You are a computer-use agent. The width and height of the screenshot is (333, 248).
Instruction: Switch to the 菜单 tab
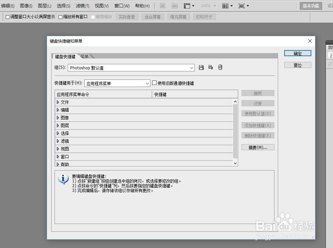point(85,56)
